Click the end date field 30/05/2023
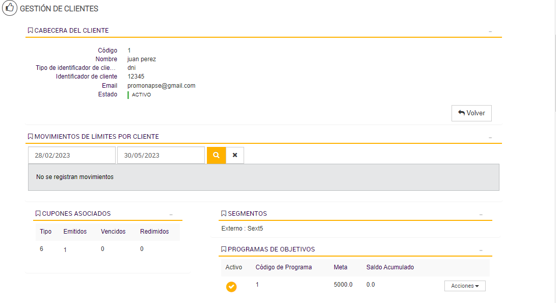 pyautogui.click(x=161, y=156)
